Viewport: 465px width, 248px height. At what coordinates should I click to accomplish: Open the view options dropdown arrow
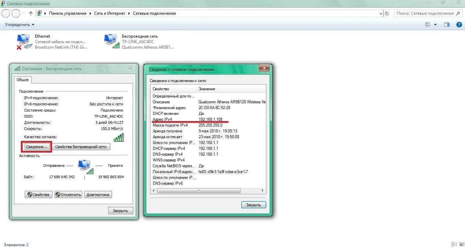(435, 25)
